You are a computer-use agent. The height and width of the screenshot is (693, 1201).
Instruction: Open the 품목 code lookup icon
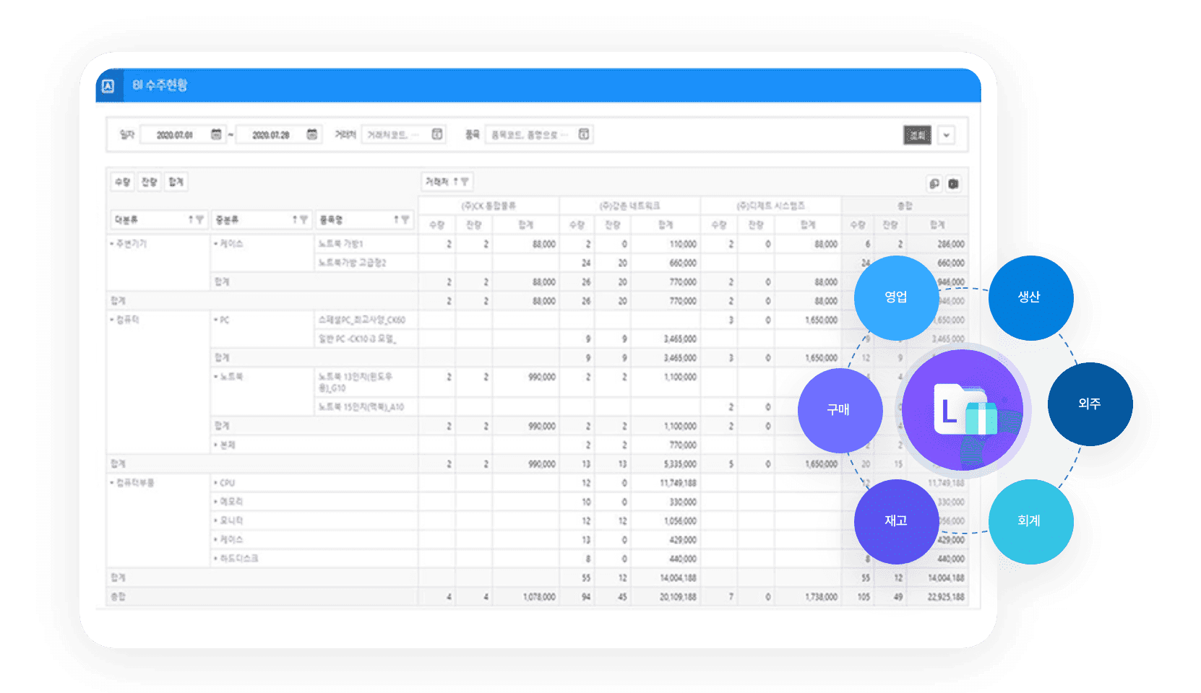coord(584,134)
